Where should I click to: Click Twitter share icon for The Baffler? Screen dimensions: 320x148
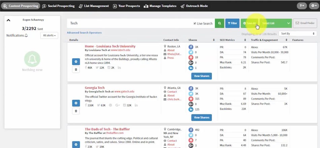[191, 135]
